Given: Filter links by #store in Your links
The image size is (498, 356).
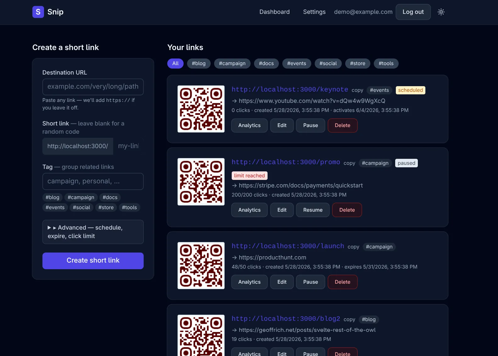Looking at the screenshot, I should click(358, 64).
